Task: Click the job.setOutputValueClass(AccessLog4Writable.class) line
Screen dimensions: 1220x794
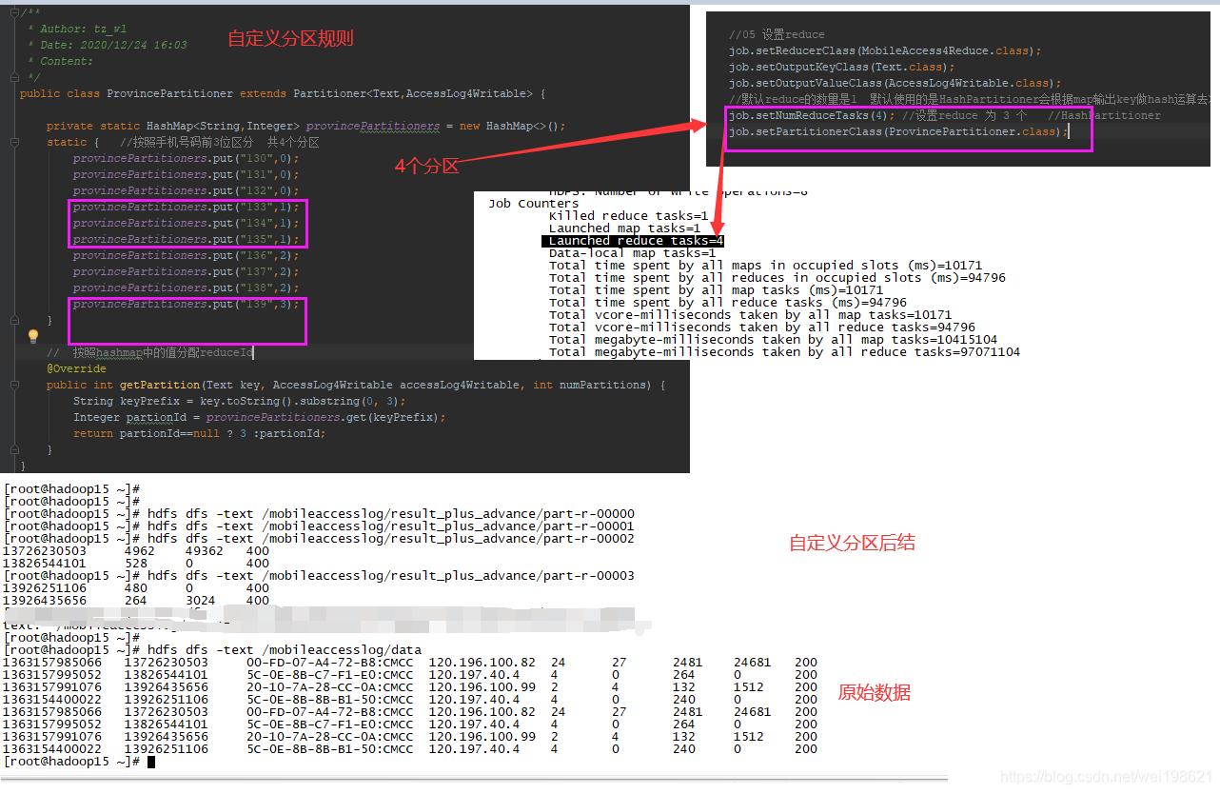Action: [895, 83]
